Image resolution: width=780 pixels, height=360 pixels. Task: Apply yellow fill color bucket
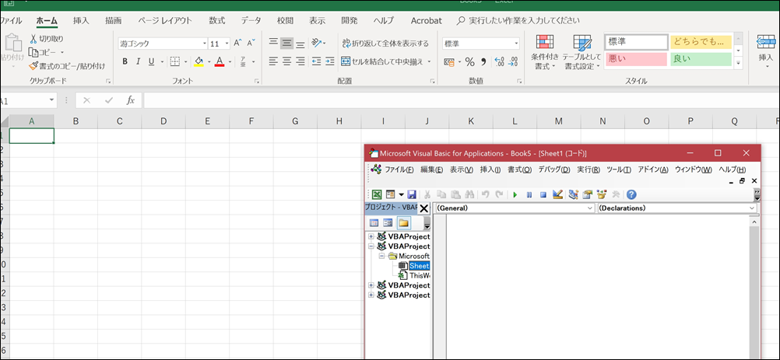199,61
